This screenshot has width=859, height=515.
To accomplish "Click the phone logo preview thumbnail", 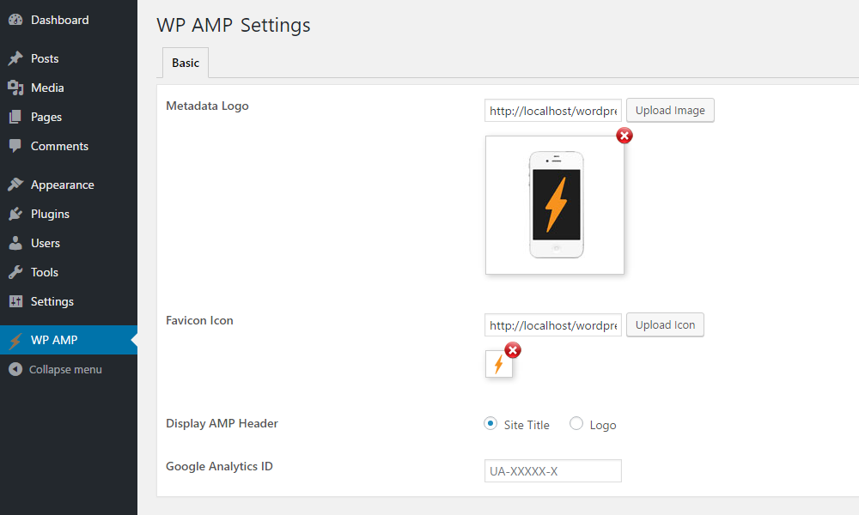I will tap(554, 205).
